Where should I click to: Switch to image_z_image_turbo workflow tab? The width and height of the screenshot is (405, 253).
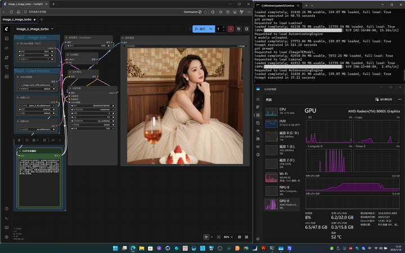pyautogui.click(x=17, y=20)
